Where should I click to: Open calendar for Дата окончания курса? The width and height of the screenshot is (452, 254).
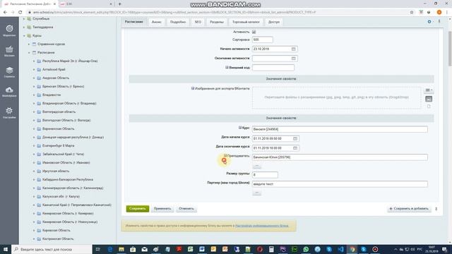295,148
